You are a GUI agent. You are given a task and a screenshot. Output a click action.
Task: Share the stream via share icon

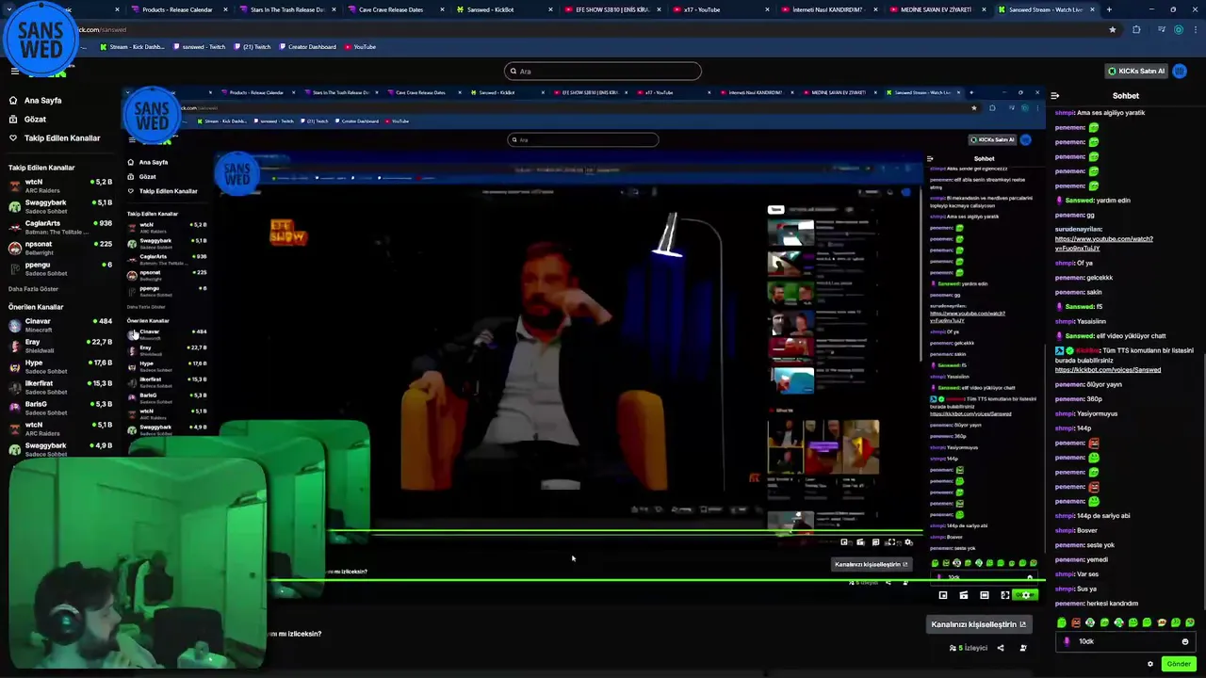[1001, 648]
